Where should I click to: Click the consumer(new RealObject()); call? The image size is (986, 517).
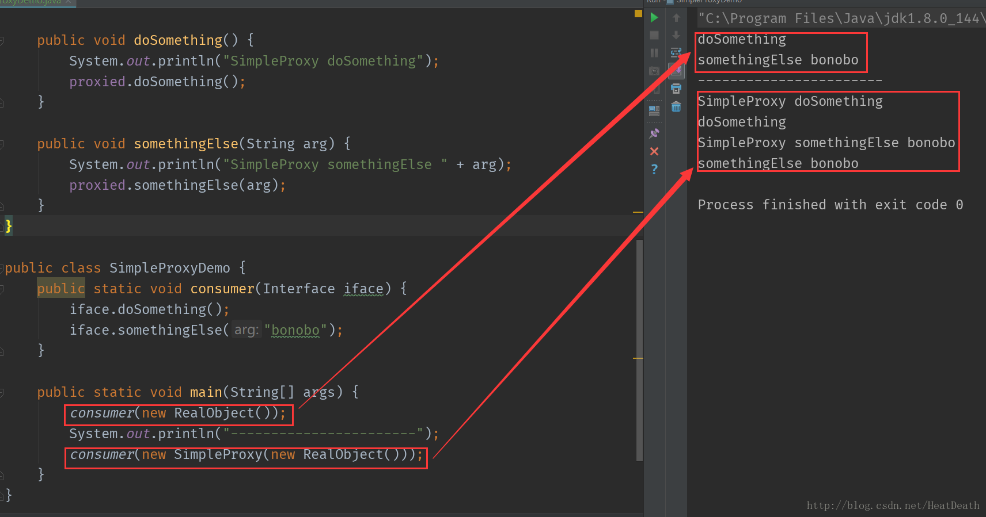[177, 413]
